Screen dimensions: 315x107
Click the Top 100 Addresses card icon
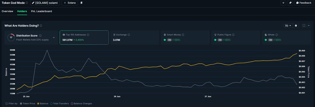pyautogui.click(x=64, y=35)
